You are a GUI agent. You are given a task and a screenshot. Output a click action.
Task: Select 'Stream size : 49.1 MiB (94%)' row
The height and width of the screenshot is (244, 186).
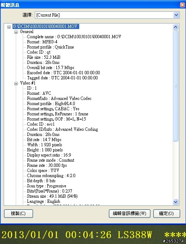coord(52,196)
